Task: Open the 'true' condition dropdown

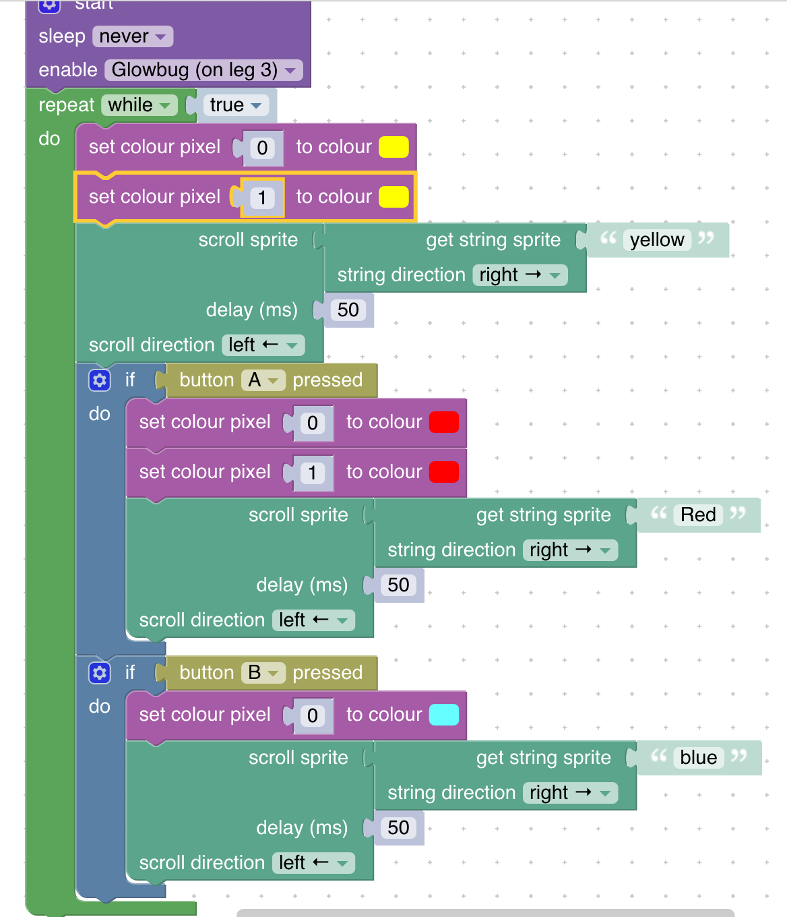Action: tap(234, 105)
